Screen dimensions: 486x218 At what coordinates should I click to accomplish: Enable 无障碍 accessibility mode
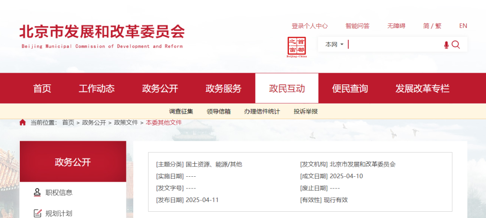click(x=396, y=26)
